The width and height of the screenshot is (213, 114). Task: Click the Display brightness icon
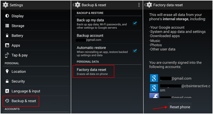[7, 16]
